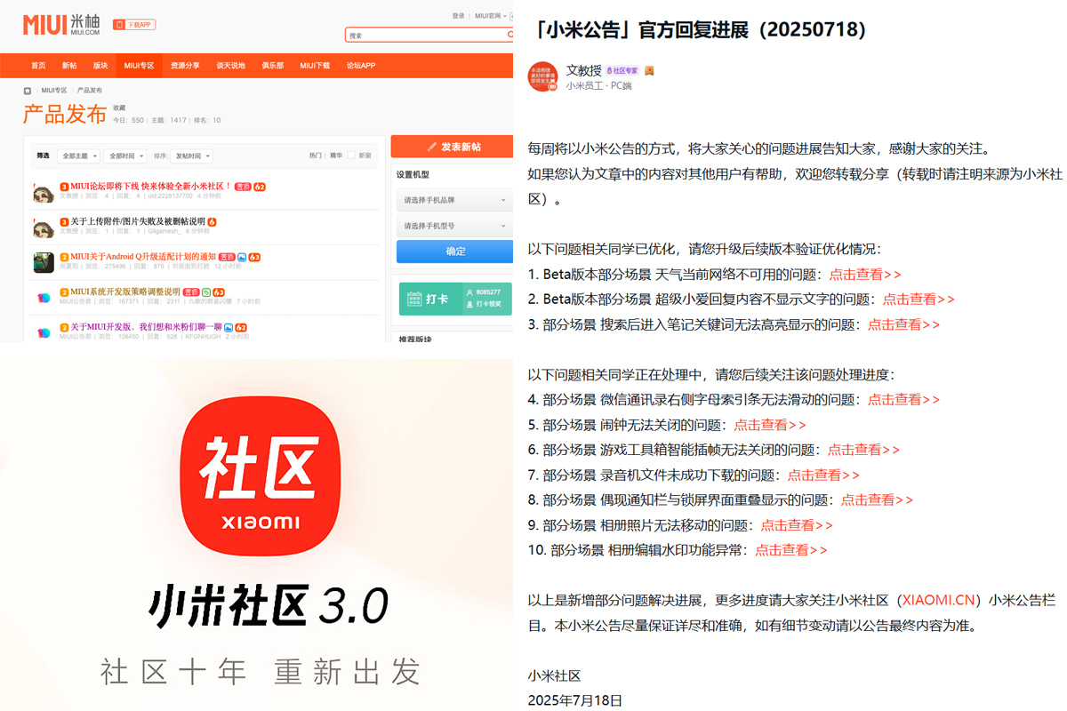Click the 置顶 badge on Android Q升级 post
The width and height of the screenshot is (1067, 711).
click(227, 257)
